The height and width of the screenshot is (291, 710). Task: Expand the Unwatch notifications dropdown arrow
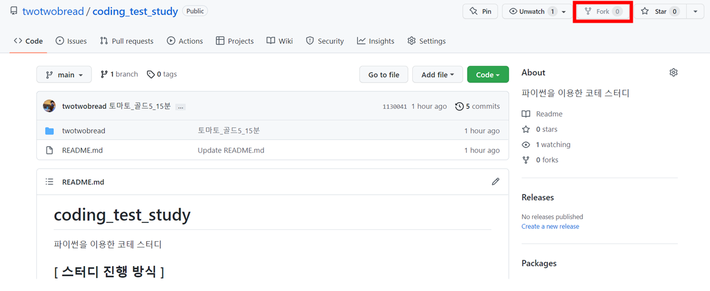[x=564, y=11]
